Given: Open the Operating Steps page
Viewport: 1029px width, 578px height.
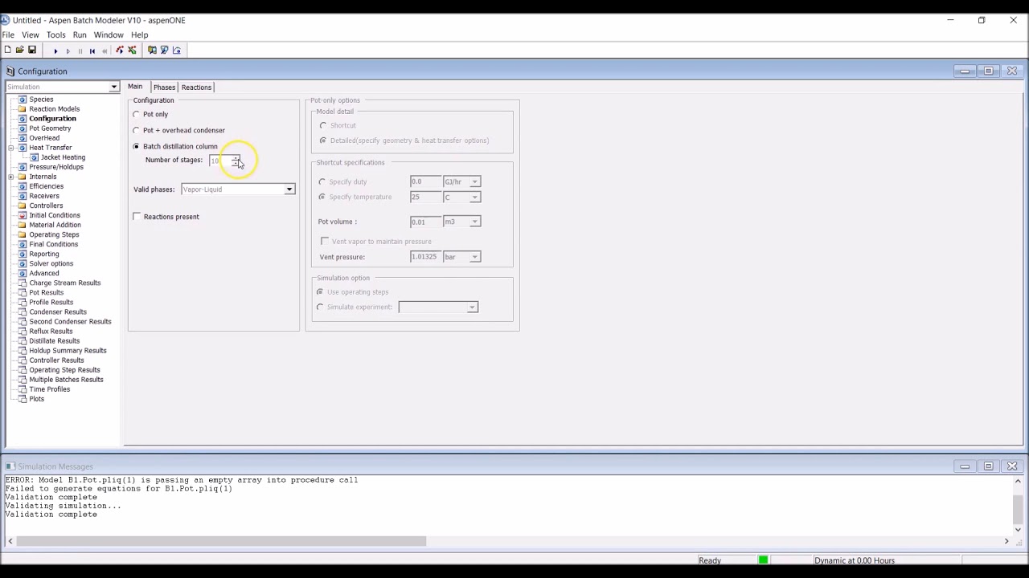Looking at the screenshot, I should click(54, 234).
